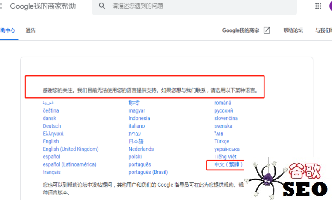Image resolution: width=332 pixels, height=200 pixels.
Task: Choose polski language
Action: point(135,157)
